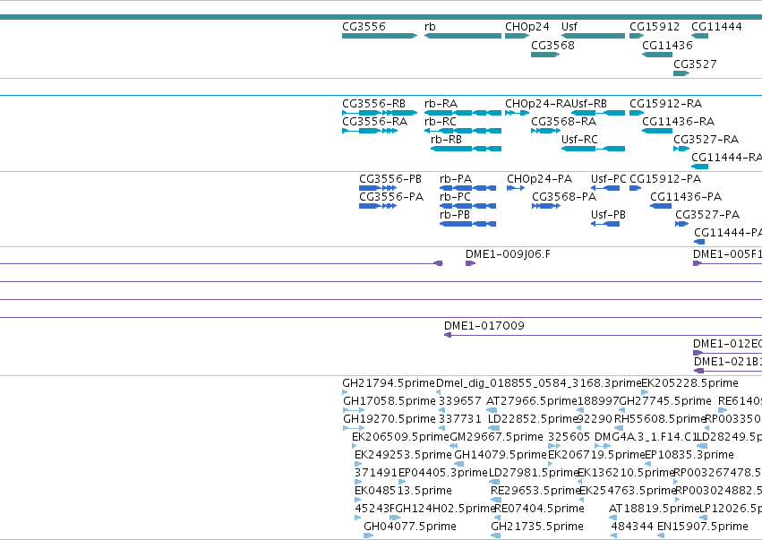Viewport: 762px width, 540px height.
Task: Select the Usf-RC transcript
Action: pyautogui.click(x=593, y=149)
